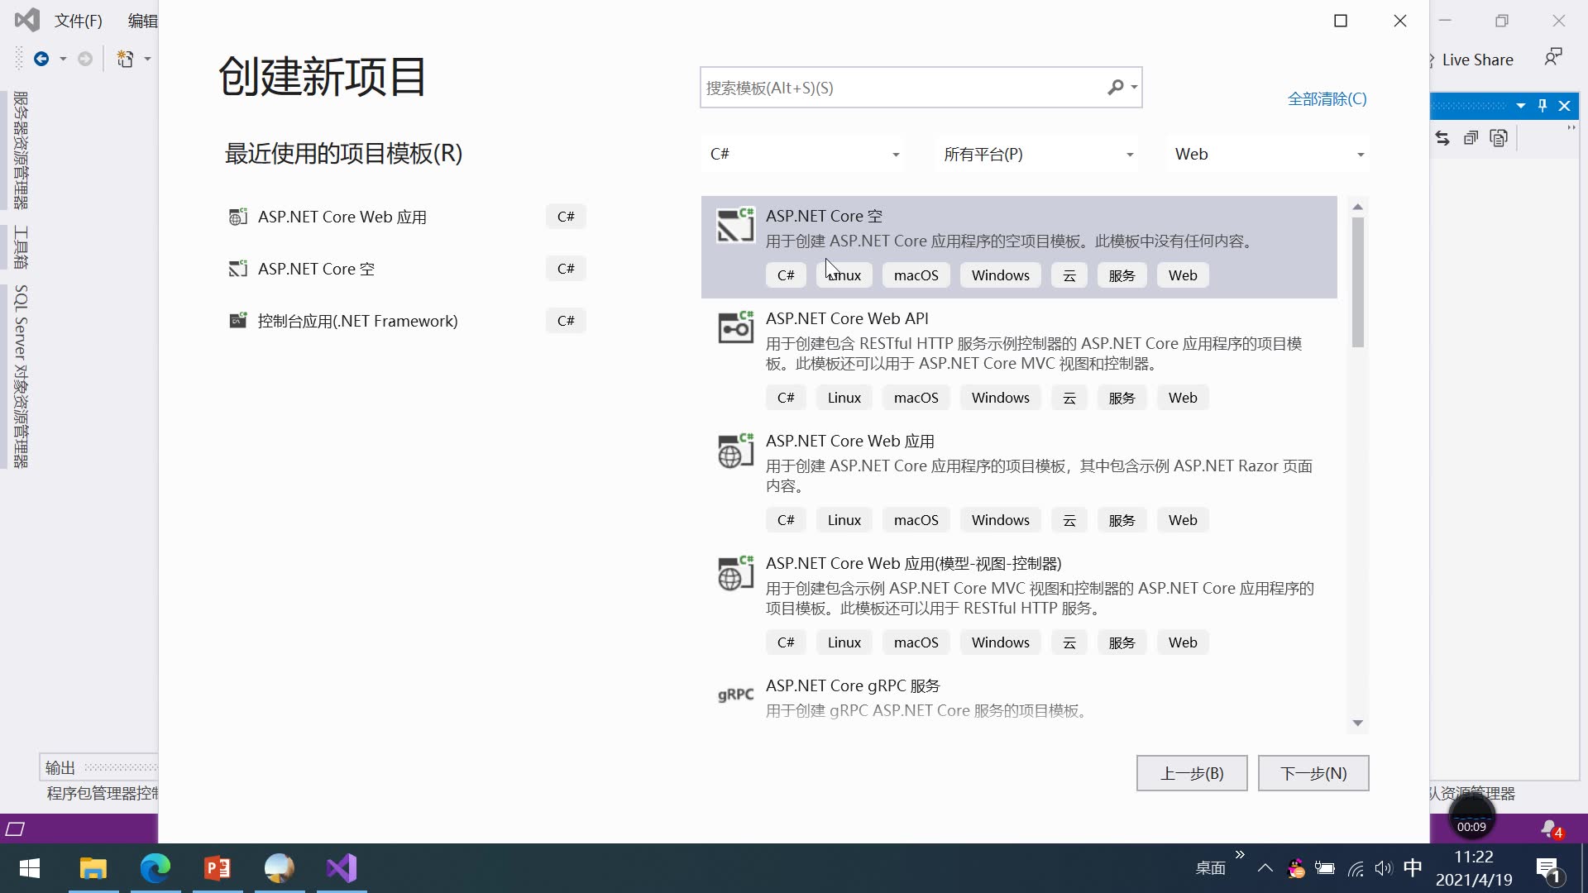This screenshot has width=1588, height=893.
Task: Click the Live Share button
Action: (x=1476, y=60)
